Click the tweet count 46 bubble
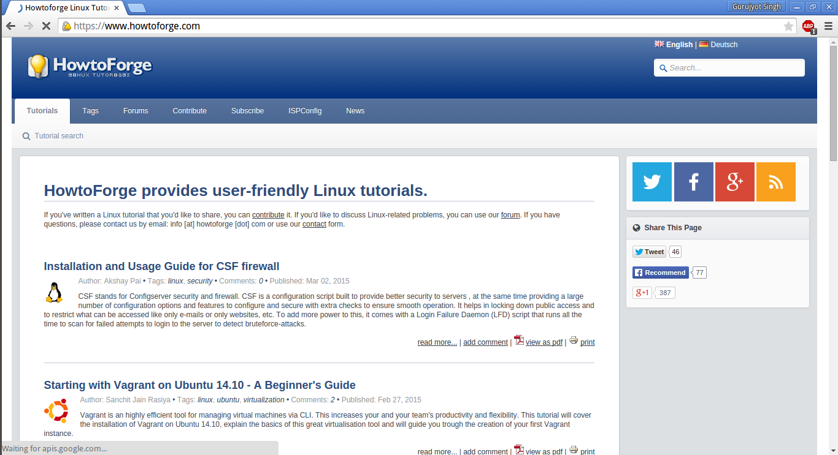 675,252
